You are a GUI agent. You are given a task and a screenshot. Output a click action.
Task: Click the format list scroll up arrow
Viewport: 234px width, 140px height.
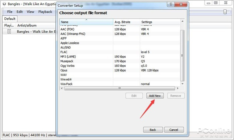tap(183, 21)
